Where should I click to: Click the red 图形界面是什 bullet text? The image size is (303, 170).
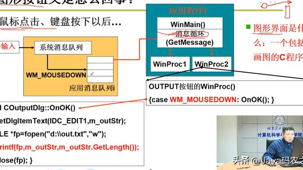click(278, 28)
